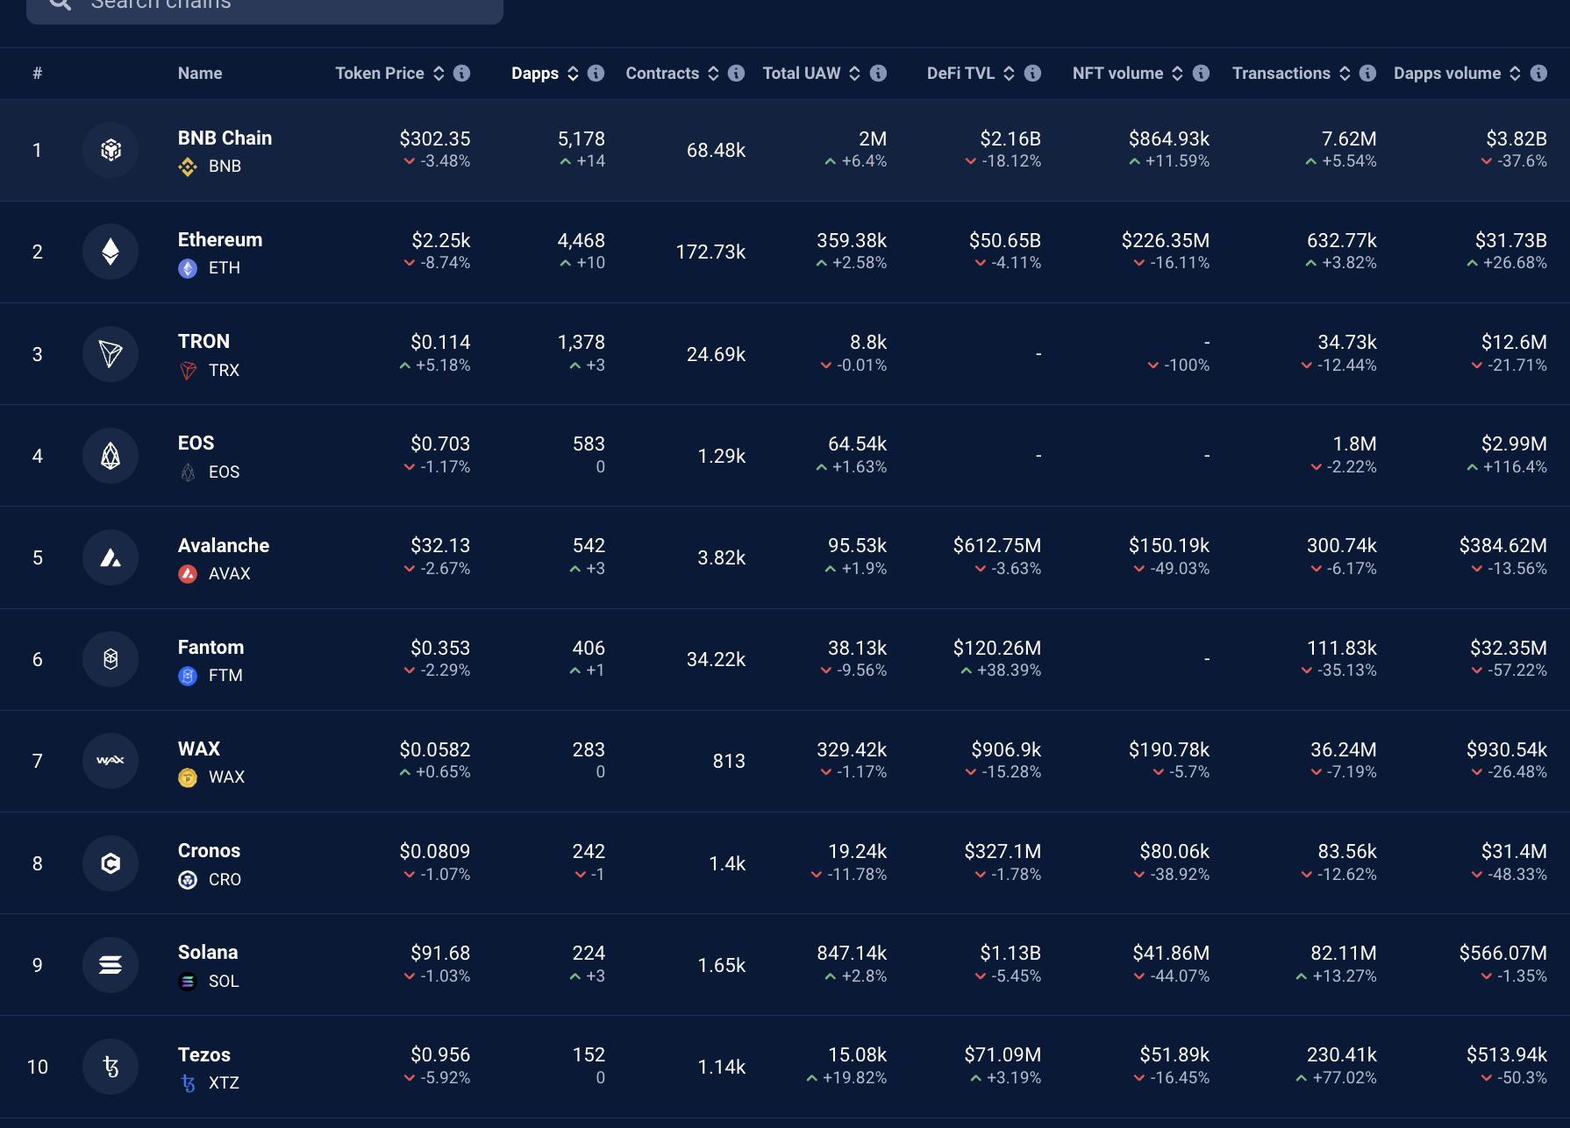This screenshot has height=1128, width=1570.
Task: Open the Avalanche name link
Action: (224, 545)
